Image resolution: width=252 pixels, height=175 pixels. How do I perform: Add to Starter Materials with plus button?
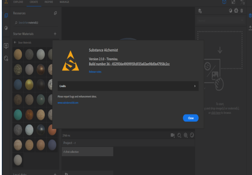(55, 34)
